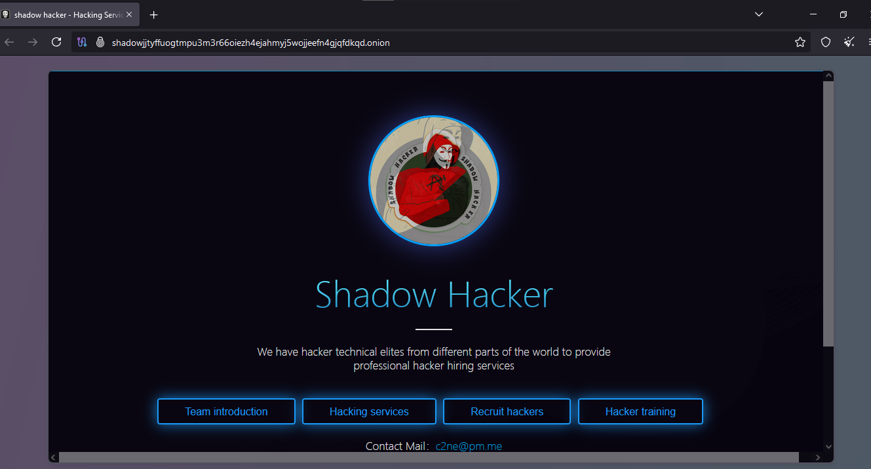871x469 pixels.
Task: Click the "Shadow Hacker" page heading
Action: [434, 295]
